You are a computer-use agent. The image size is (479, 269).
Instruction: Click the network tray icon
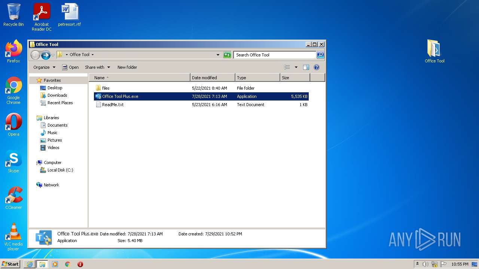coord(434,264)
